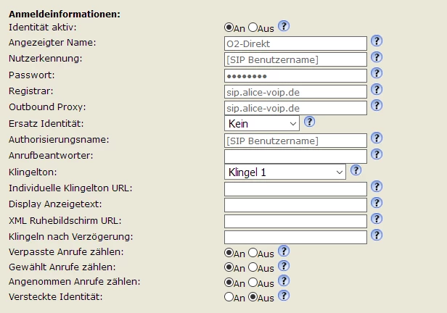Open the Ersatz Identität dropdown
This screenshot has width=447, height=313.
[262, 124]
